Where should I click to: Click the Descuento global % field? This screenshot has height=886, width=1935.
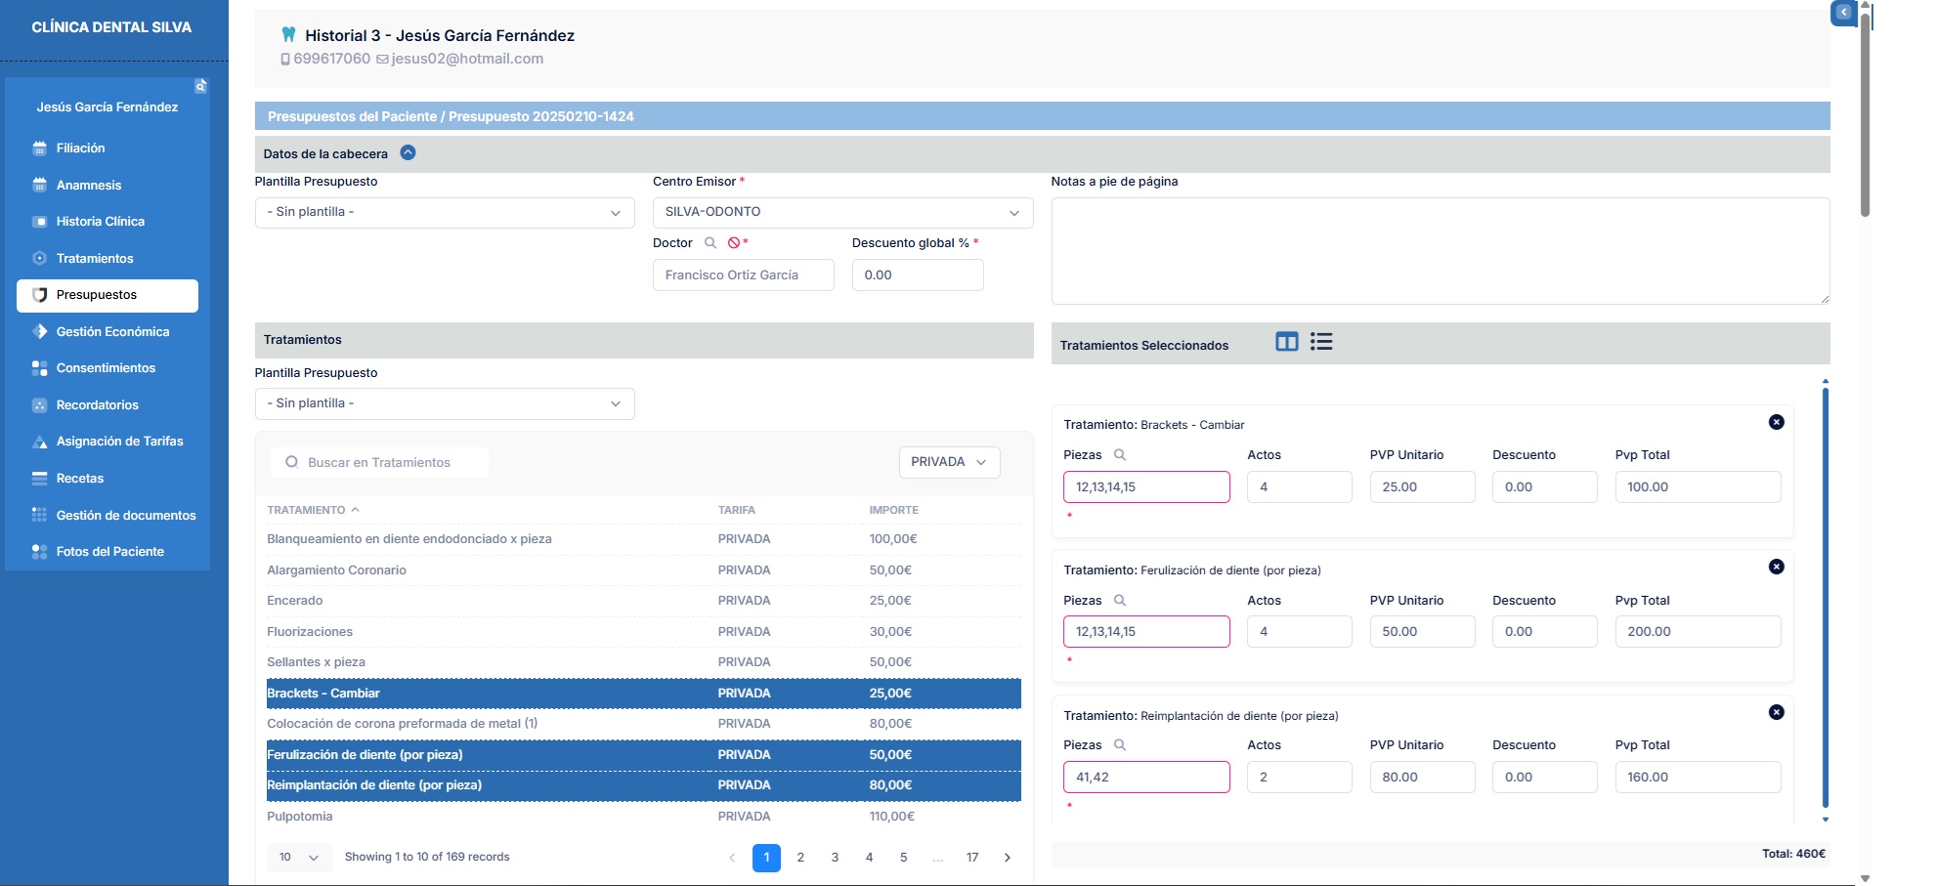pyautogui.click(x=918, y=275)
